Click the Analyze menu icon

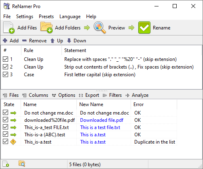point(127,95)
